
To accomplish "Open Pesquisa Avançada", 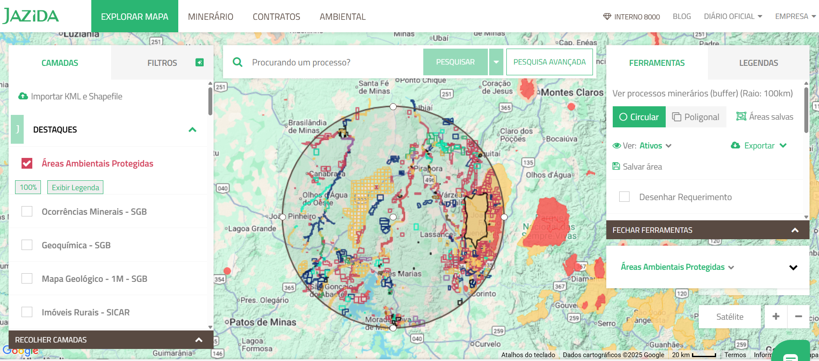I will tap(549, 62).
